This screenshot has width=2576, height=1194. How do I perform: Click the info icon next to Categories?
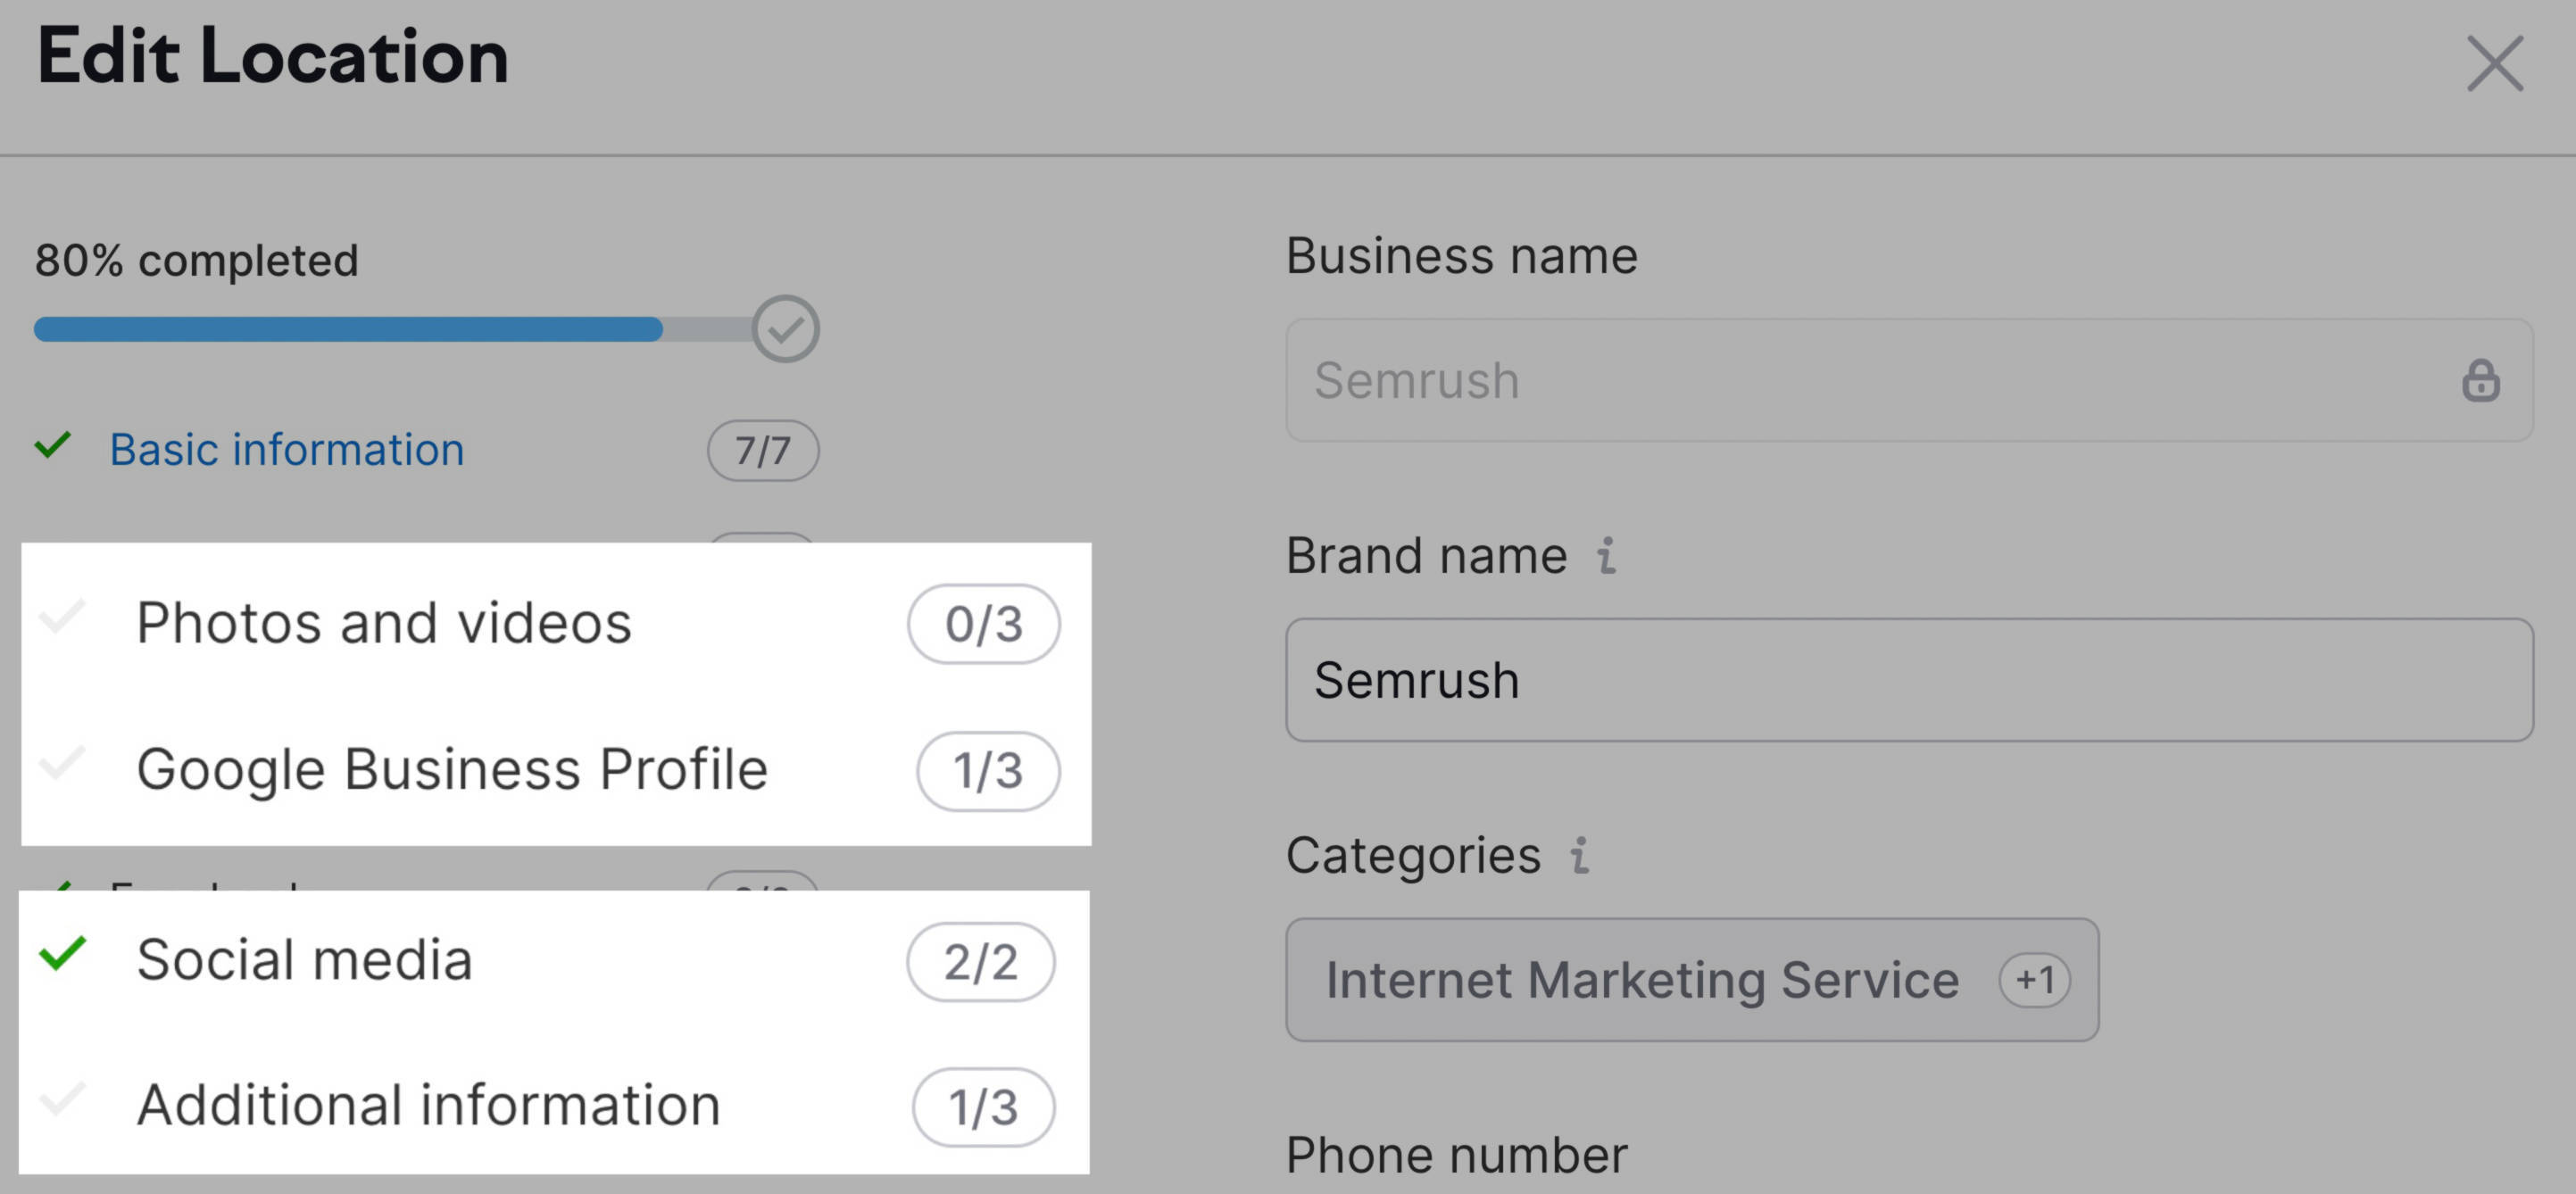tap(1580, 856)
